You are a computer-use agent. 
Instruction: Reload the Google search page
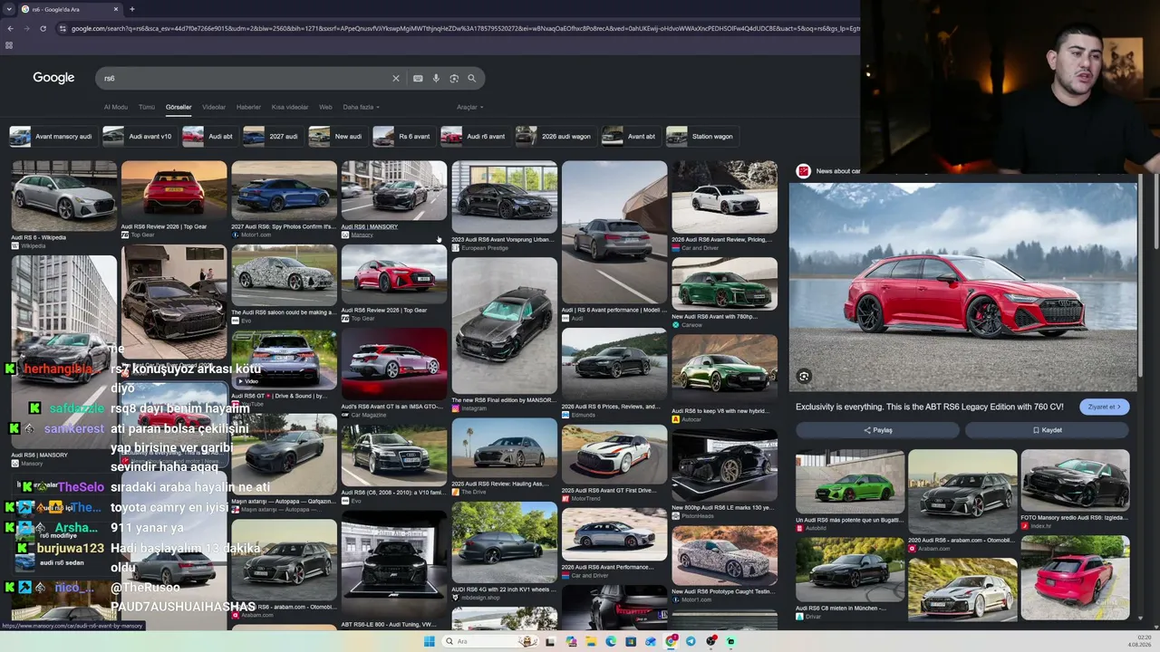(45, 28)
